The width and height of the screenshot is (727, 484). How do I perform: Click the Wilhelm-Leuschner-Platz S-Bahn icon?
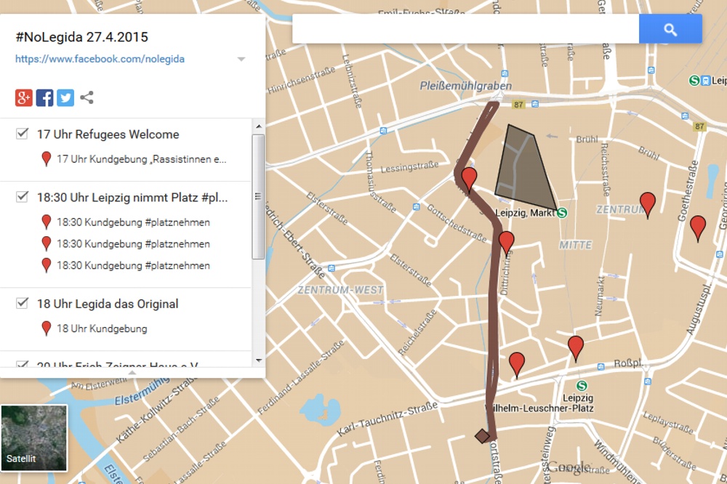581,386
